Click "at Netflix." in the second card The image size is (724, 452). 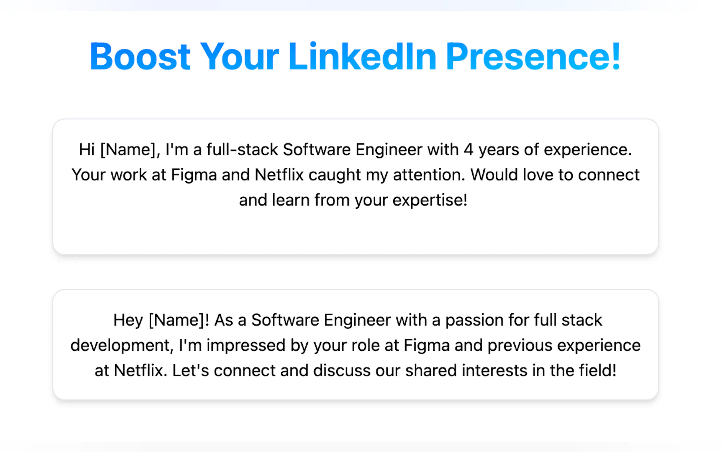coord(131,370)
